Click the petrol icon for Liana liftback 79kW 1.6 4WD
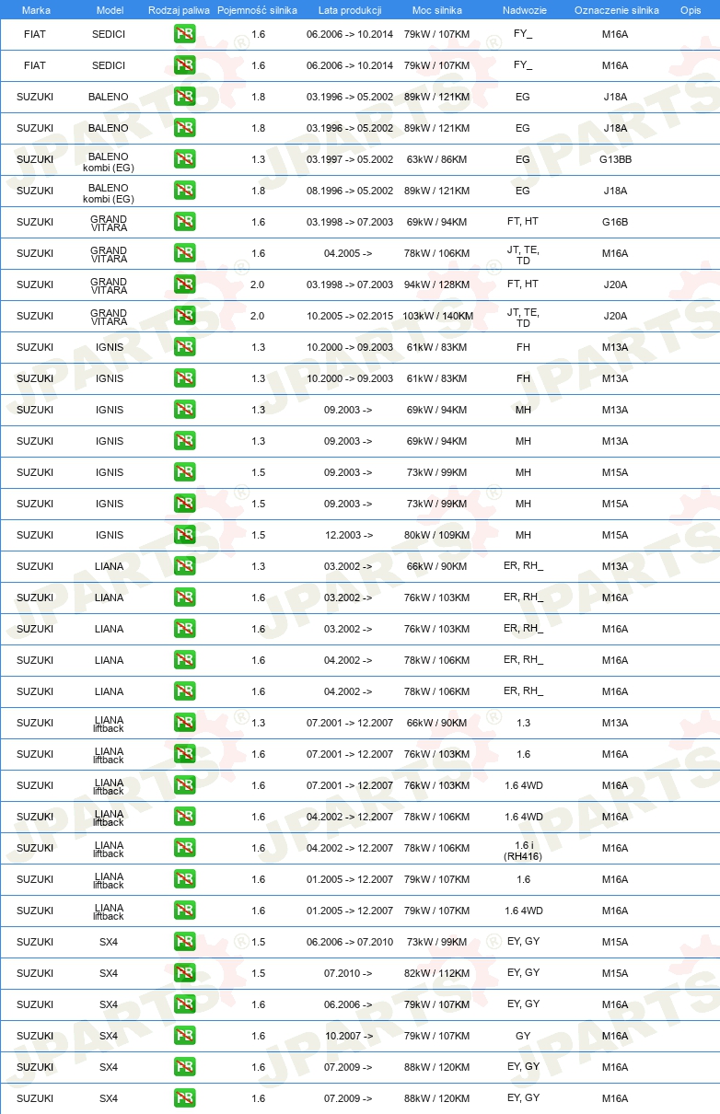 (184, 911)
